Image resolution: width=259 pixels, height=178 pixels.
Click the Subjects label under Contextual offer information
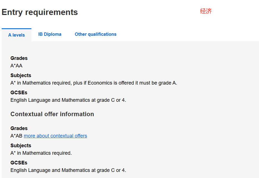pyautogui.click(x=21, y=146)
